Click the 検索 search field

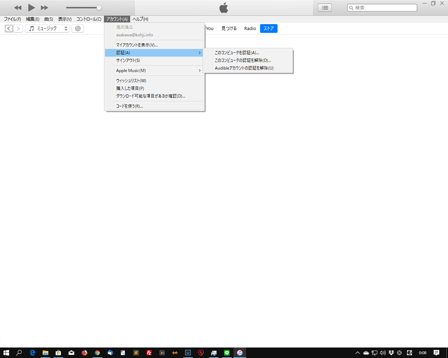click(382, 8)
